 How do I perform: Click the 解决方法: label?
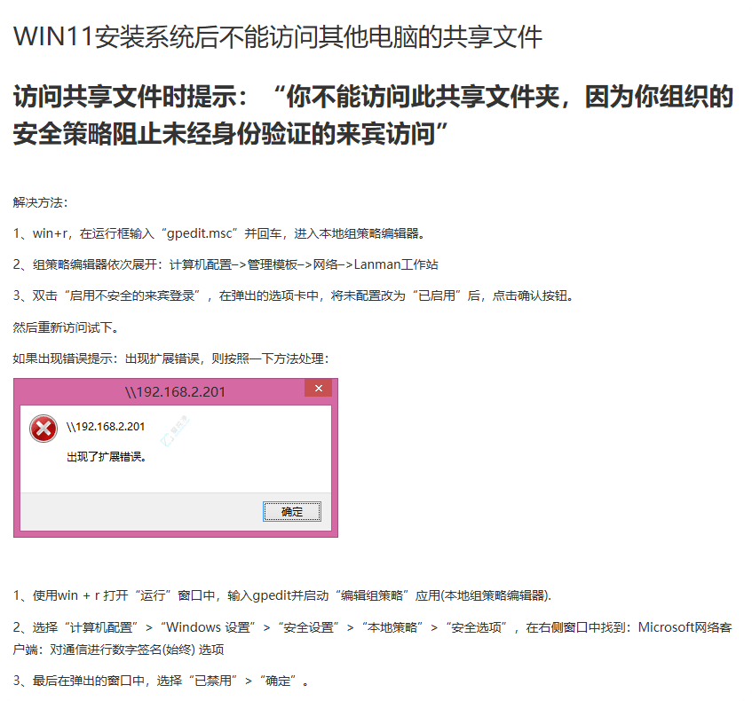(40, 202)
